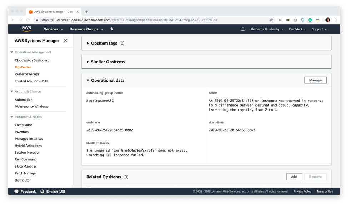Click the start-time value 2019-06-25T20:54:35.507Z

point(232,130)
